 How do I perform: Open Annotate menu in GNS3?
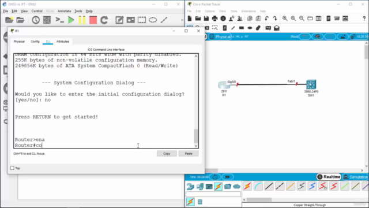coord(64,11)
